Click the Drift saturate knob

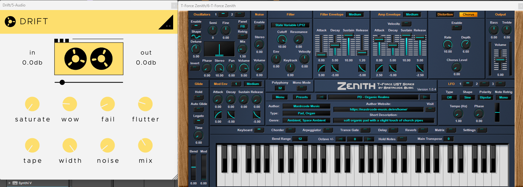pos(32,104)
